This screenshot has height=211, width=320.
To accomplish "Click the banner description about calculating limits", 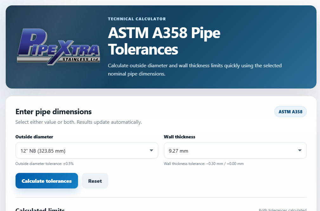I will point(195,70).
